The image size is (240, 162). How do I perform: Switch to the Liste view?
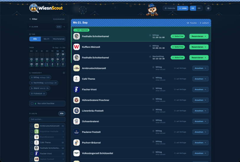tap(183, 8)
